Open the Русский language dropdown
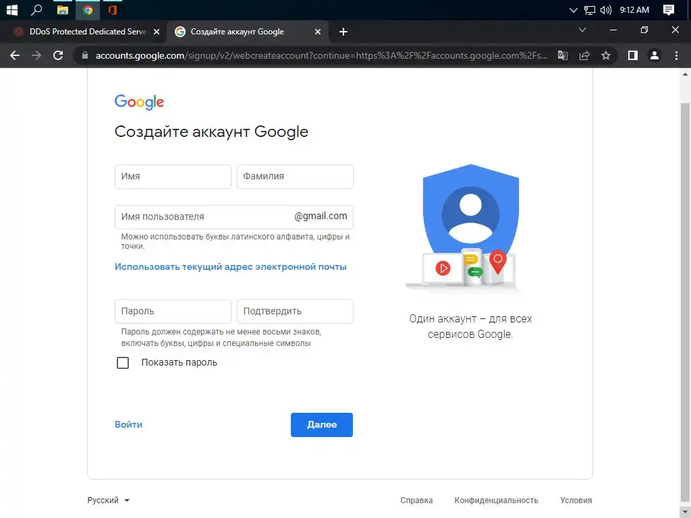691x518 pixels. tap(109, 500)
